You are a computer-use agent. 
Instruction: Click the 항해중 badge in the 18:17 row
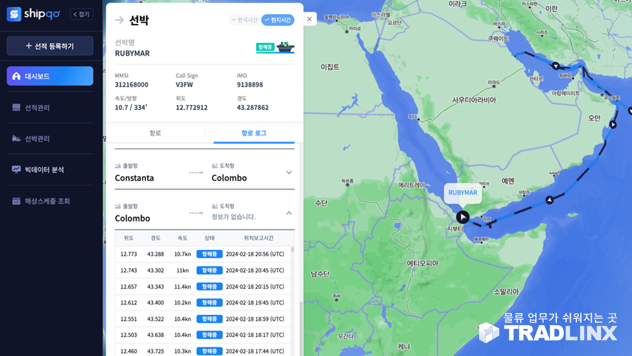pos(209,335)
